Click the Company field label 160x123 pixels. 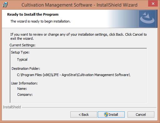tap(25, 95)
